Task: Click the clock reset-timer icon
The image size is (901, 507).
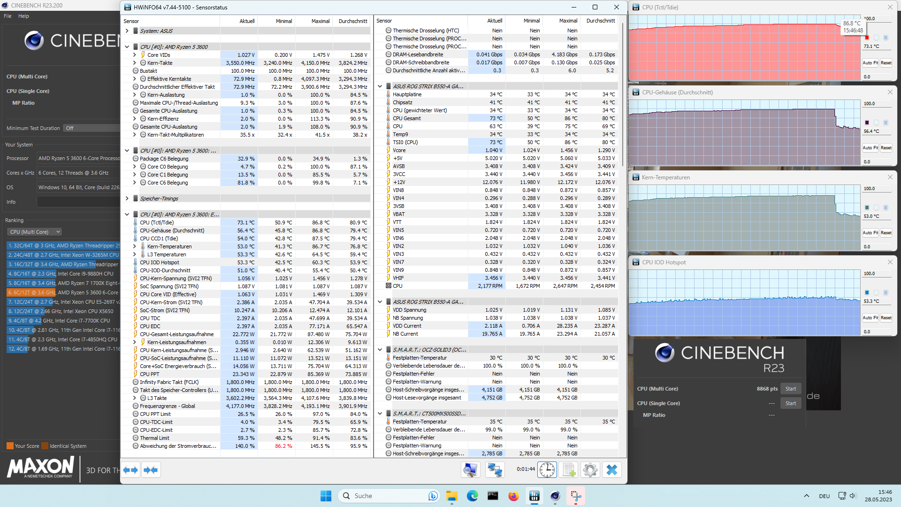Action: pos(547,470)
